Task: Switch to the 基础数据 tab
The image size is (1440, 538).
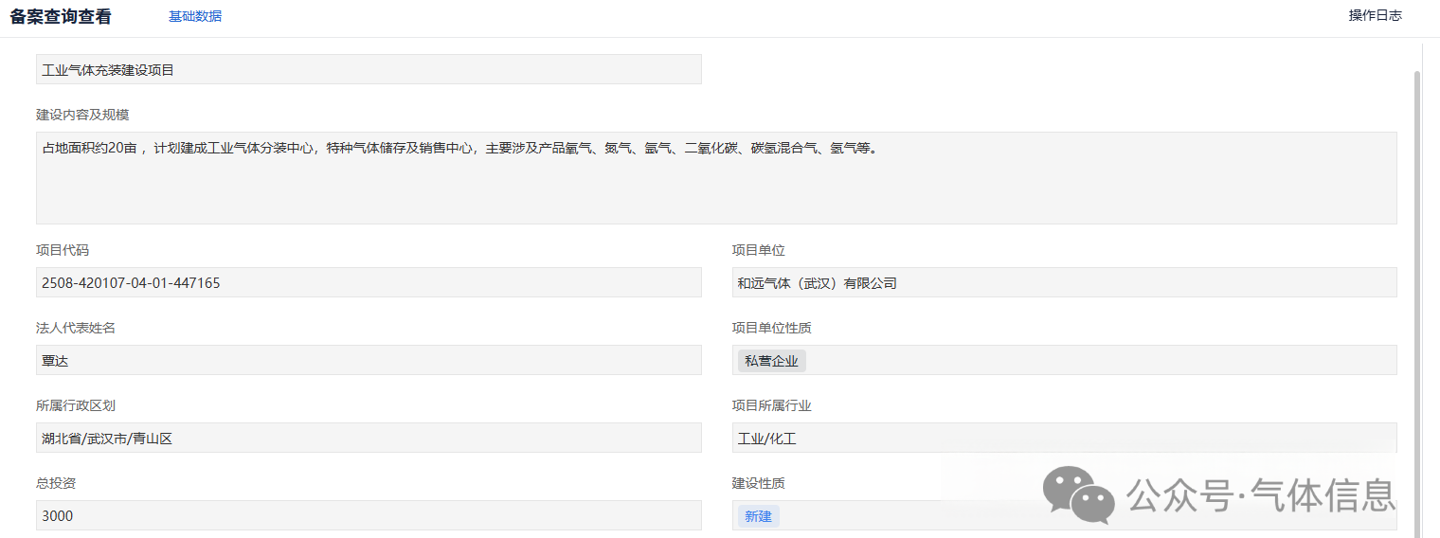Action: [195, 16]
